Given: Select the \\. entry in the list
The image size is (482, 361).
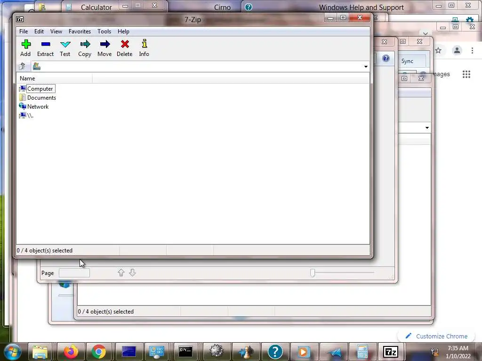Looking at the screenshot, I should pyautogui.click(x=26, y=116).
